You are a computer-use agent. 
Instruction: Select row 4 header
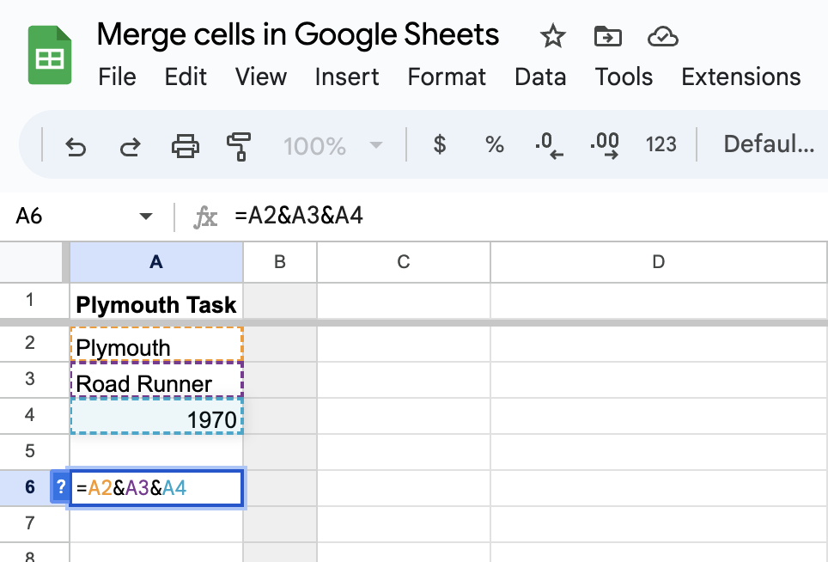30,415
